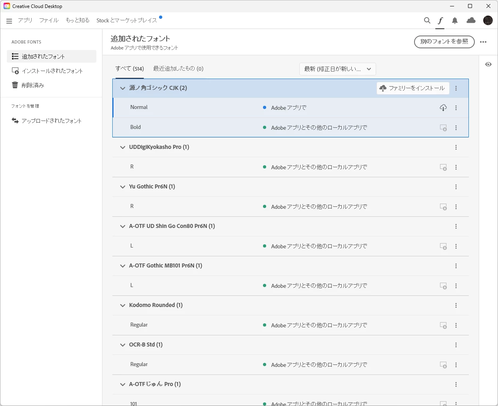Screen dimensions: 498x406
Task: Open the notifications bell
Action: (455, 20)
